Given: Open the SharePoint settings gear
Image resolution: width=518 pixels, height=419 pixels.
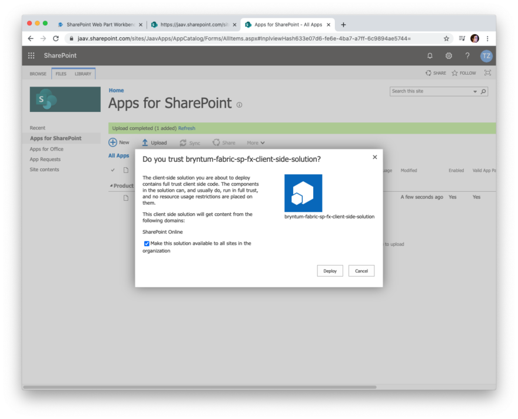Looking at the screenshot, I should click(449, 55).
